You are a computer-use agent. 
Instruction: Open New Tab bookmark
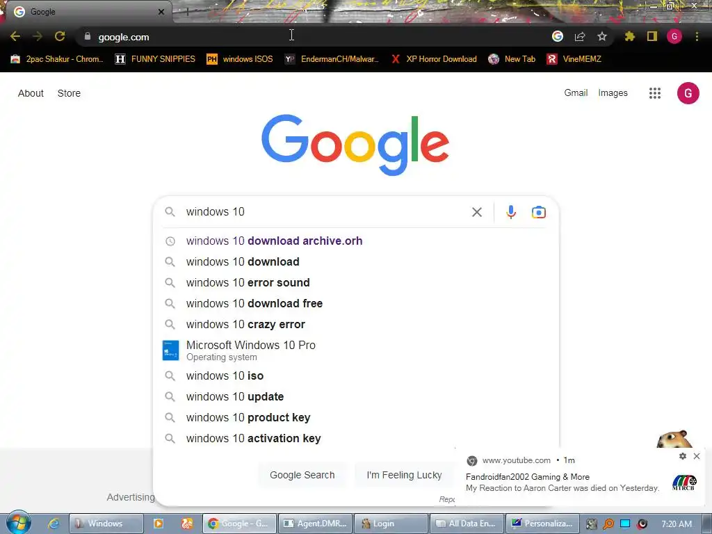click(512, 59)
